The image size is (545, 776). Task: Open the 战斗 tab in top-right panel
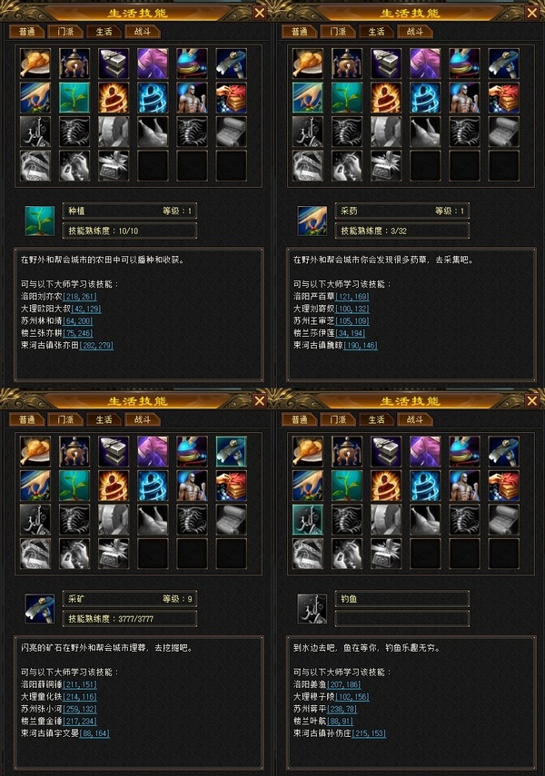click(415, 32)
